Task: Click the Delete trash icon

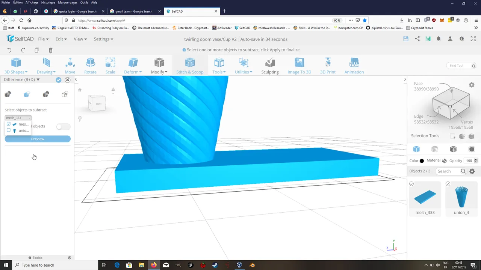Action: click(x=51, y=50)
